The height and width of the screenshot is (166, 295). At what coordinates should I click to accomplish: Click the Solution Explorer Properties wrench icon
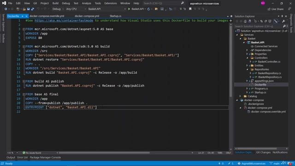[x=283, y=21]
